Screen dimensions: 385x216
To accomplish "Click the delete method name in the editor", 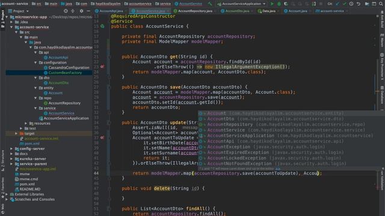I will click(162, 188).
